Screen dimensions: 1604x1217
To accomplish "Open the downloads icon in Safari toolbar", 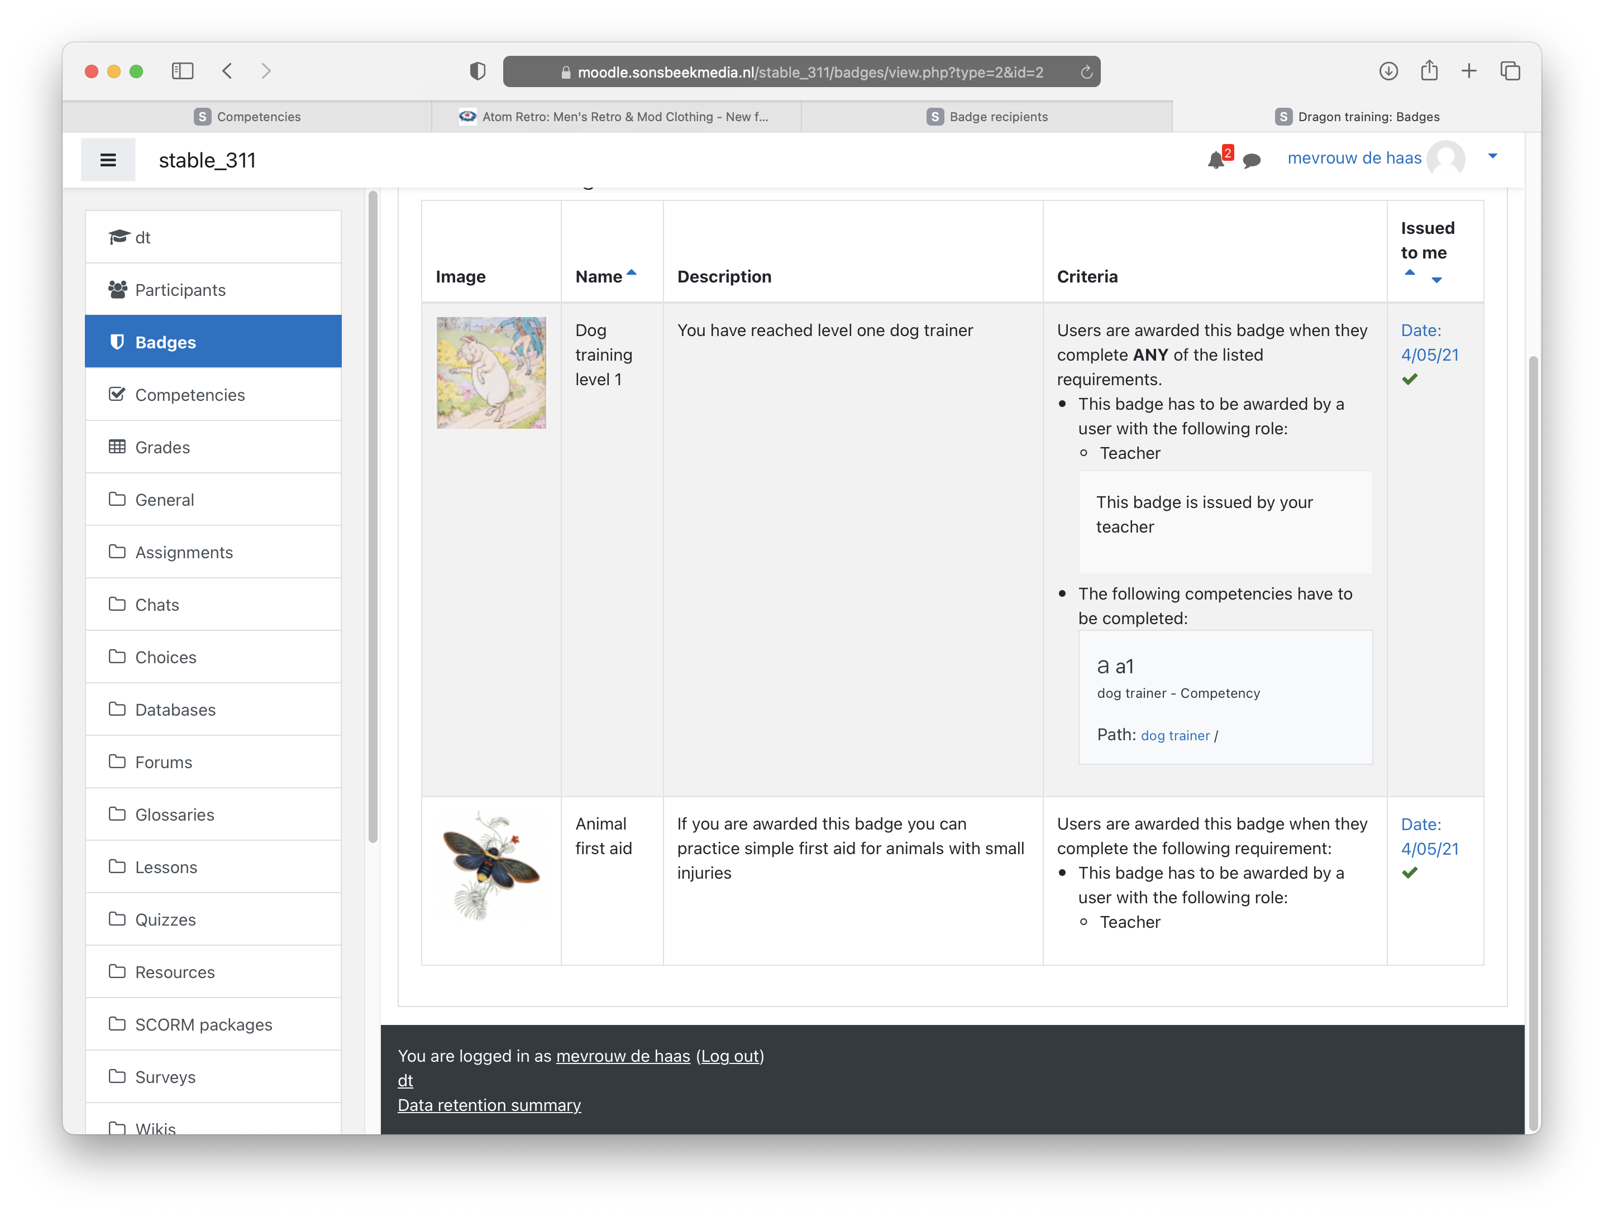I will pyautogui.click(x=1388, y=71).
